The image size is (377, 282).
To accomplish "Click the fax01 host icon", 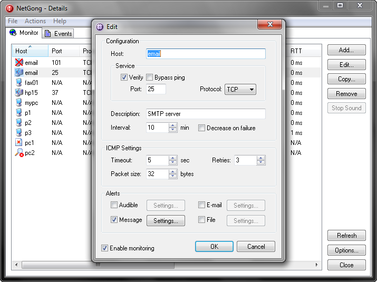I will pyautogui.click(x=19, y=83).
